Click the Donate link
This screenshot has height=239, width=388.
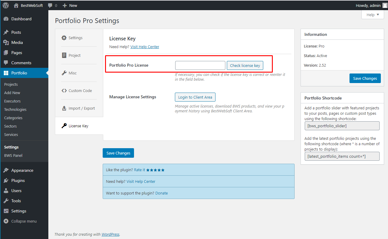161,193
